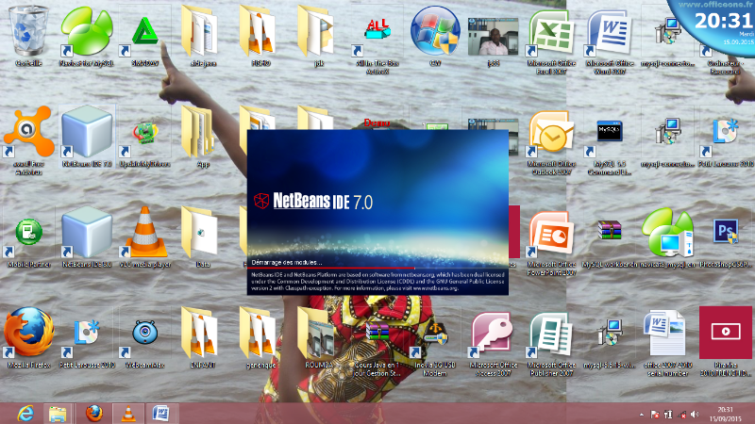Select the ROUMBA folder
This screenshot has height=424, width=755.
pyautogui.click(x=318, y=337)
